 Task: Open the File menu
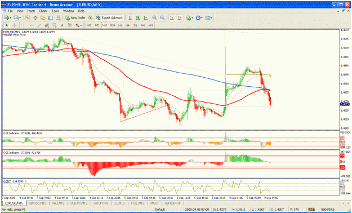[11, 11]
